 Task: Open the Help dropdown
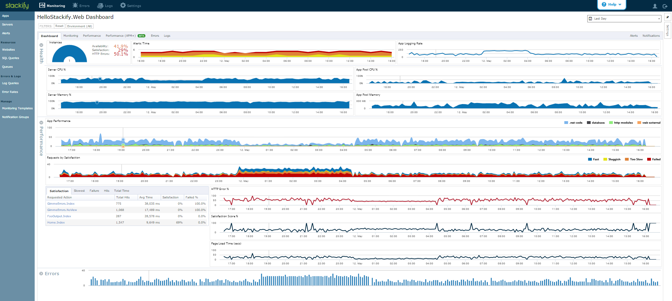point(611,5)
